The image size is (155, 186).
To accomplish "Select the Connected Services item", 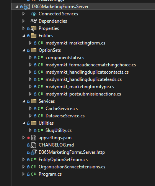I will point(58,14).
